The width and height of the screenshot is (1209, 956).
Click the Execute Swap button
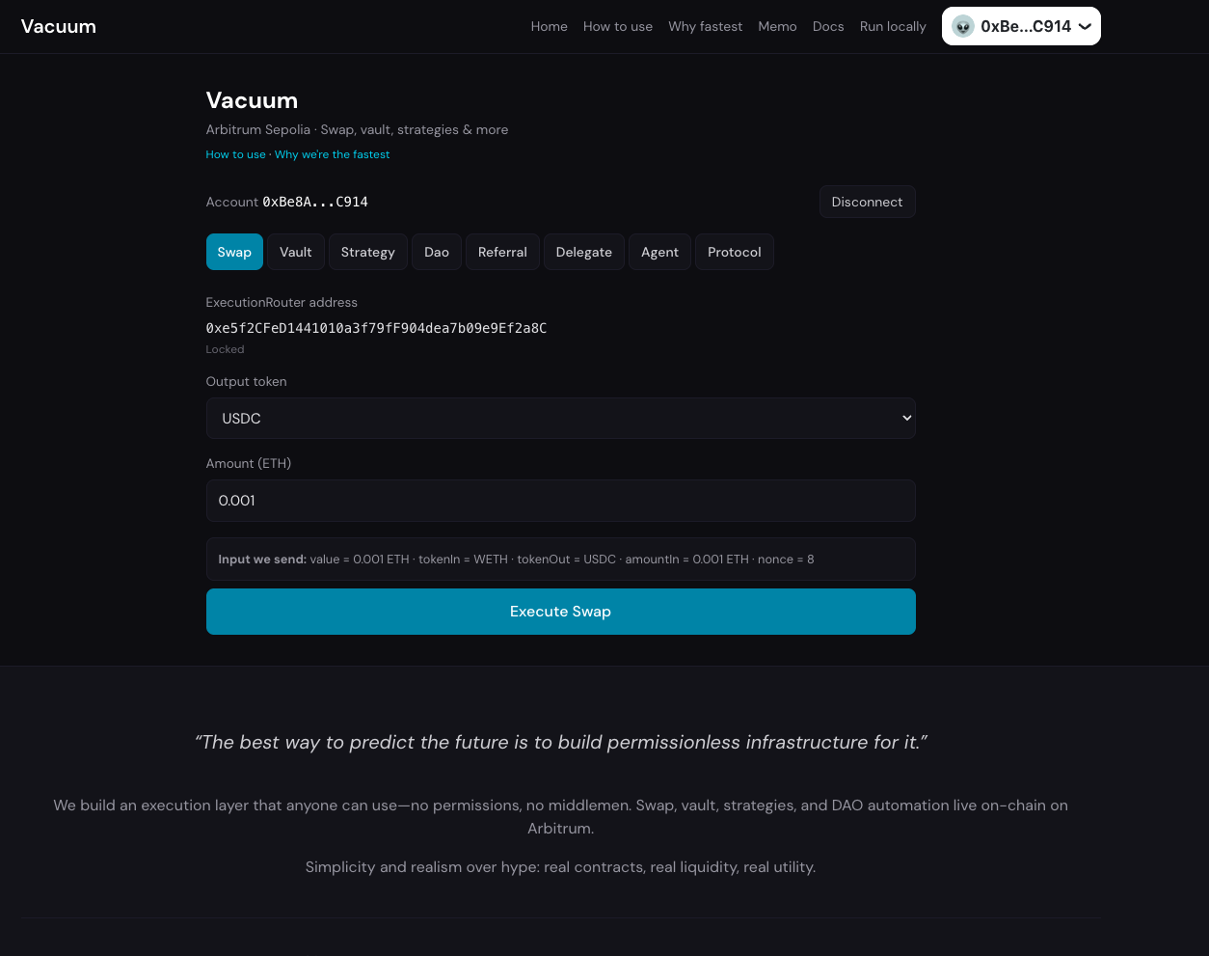coord(560,612)
